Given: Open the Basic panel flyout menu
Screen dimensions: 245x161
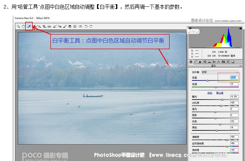Looking at the screenshot, I should coord(241,66).
